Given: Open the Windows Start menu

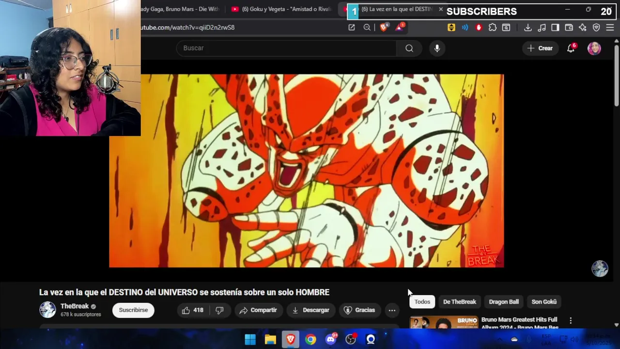Looking at the screenshot, I should click(x=250, y=339).
